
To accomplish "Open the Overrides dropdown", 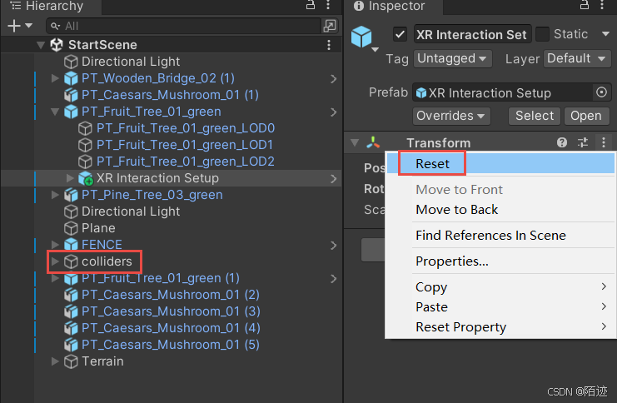I will [451, 116].
